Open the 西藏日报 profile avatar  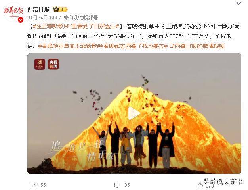[13, 13]
